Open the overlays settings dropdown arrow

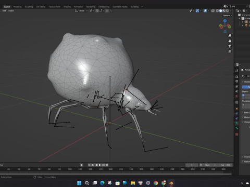(208, 11)
